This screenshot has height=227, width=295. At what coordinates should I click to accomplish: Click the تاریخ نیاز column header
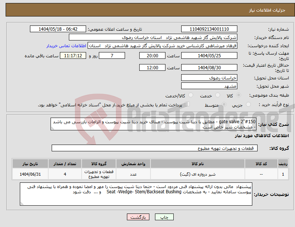30,164
